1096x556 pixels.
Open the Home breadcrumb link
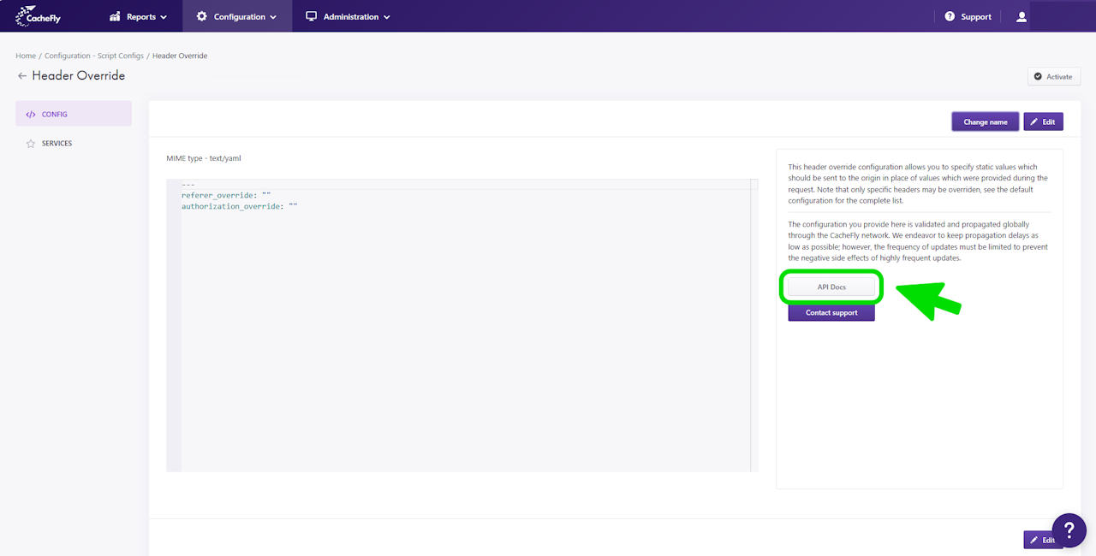click(x=26, y=56)
